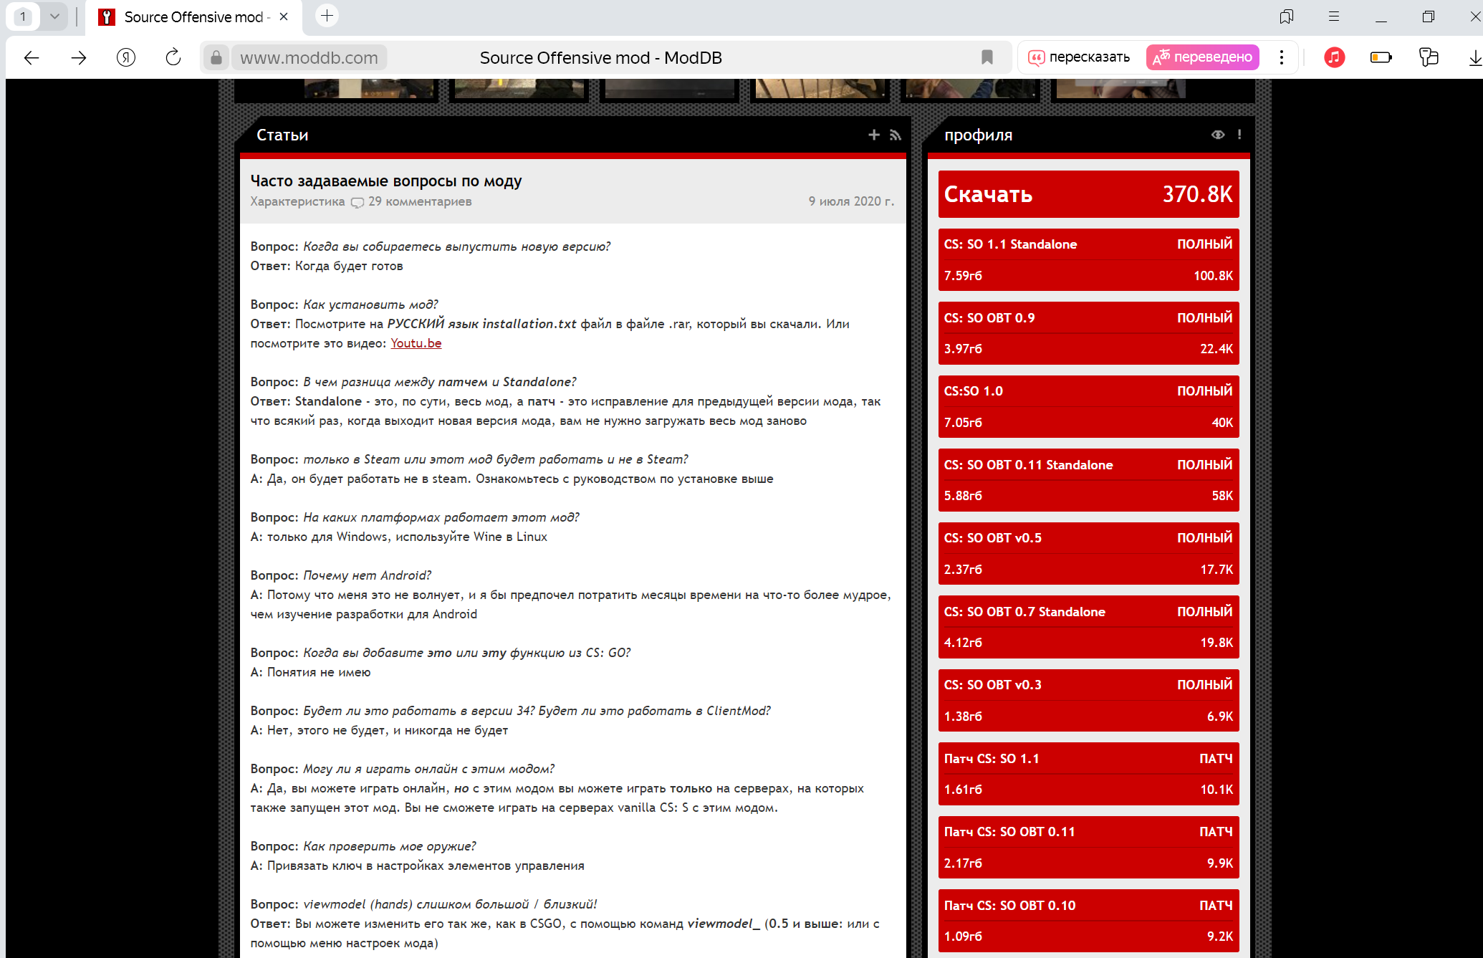Open the 29 комментариев link
1483x958 pixels.
420,202
